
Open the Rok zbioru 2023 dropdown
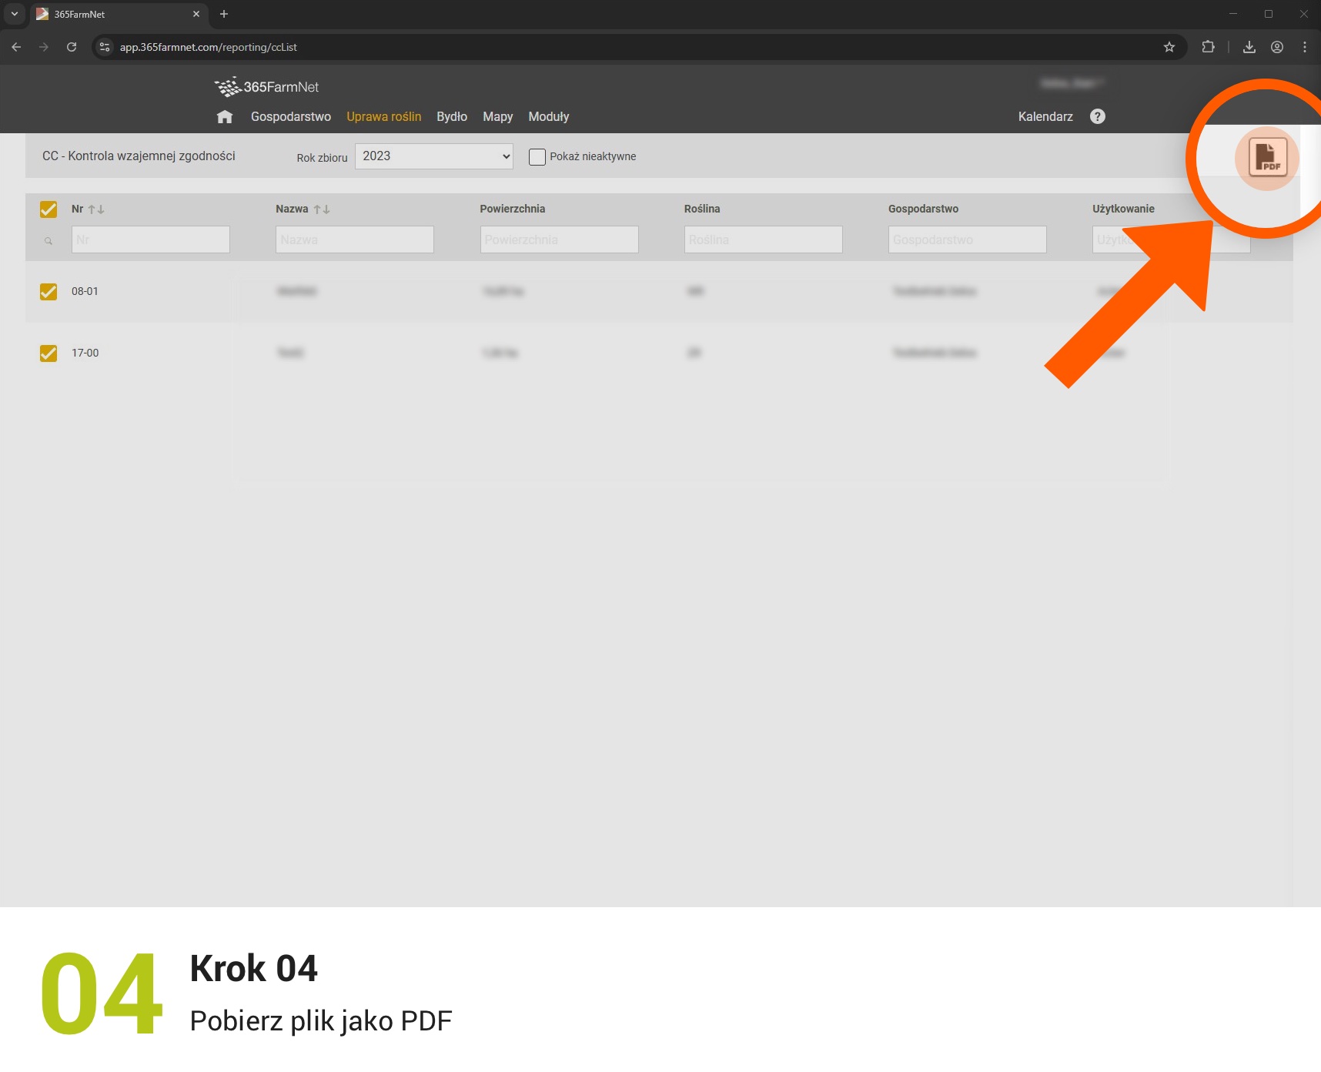(x=434, y=156)
